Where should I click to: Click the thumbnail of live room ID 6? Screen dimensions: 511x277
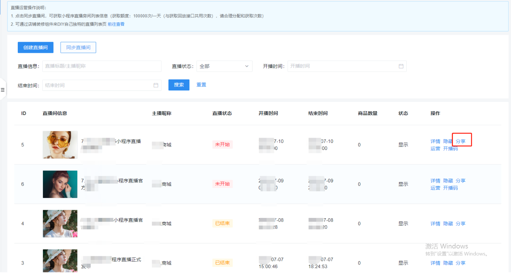tap(60, 184)
